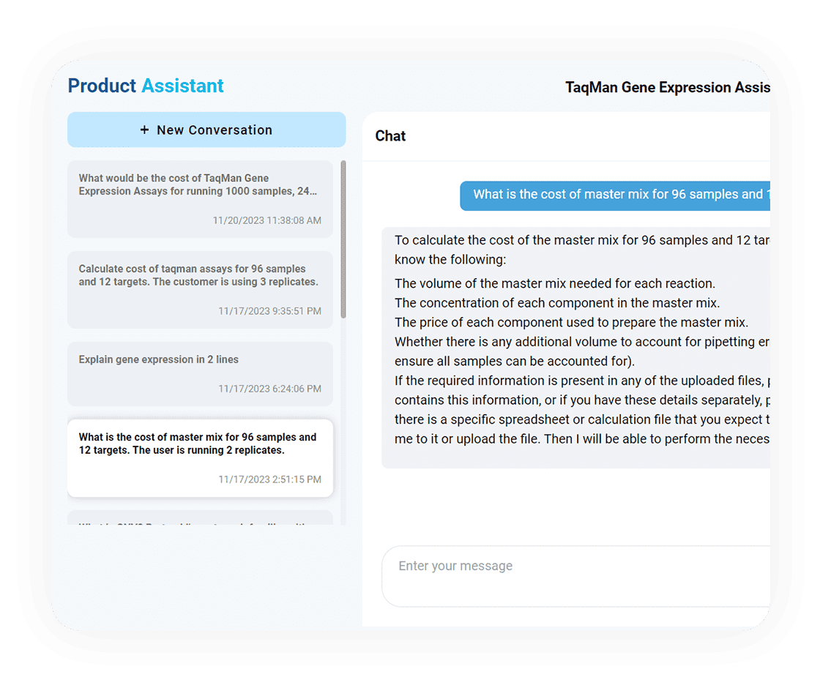Click the plus icon for a new conversation

click(x=144, y=130)
